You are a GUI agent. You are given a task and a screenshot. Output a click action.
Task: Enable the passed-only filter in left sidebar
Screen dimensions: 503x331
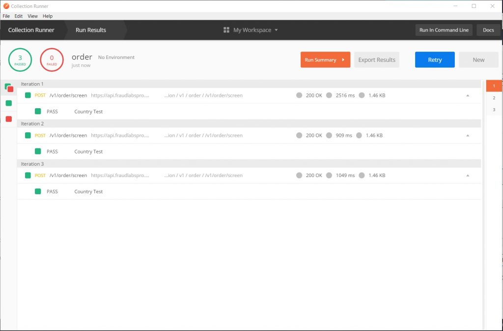[8, 103]
